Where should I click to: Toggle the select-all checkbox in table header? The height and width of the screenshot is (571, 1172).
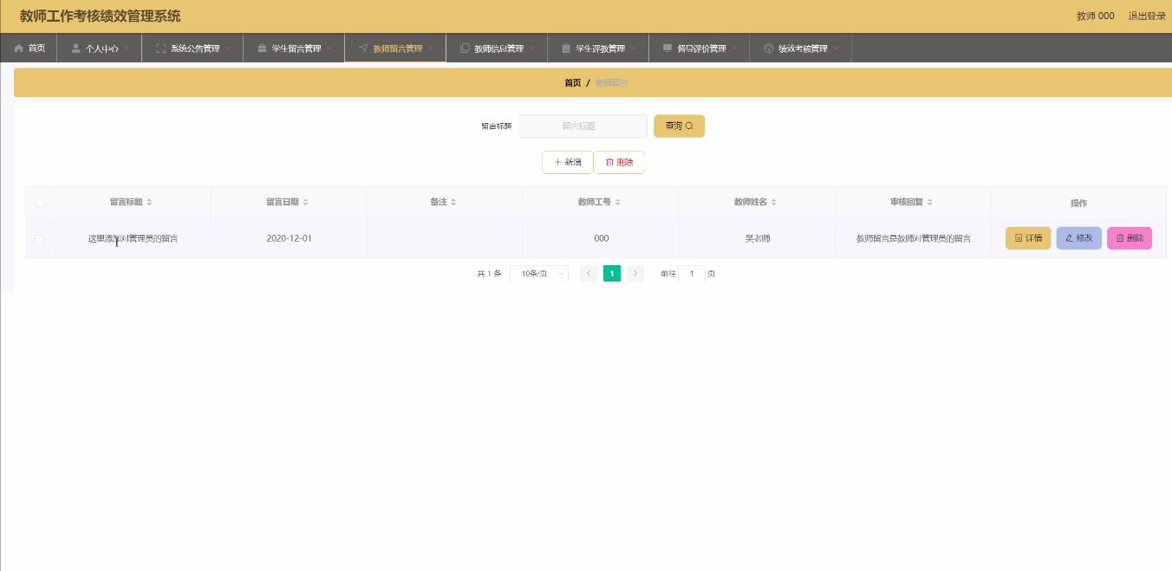40,203
